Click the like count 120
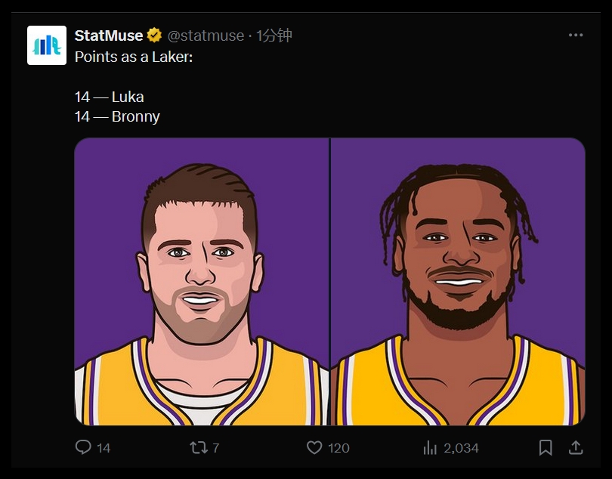Image resolution: width=612 pixels, height=479 pixels. 338,448
